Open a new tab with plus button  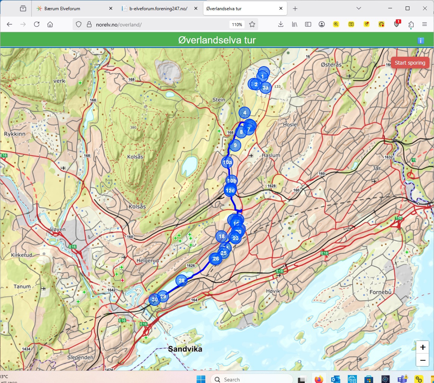(295, 8)
